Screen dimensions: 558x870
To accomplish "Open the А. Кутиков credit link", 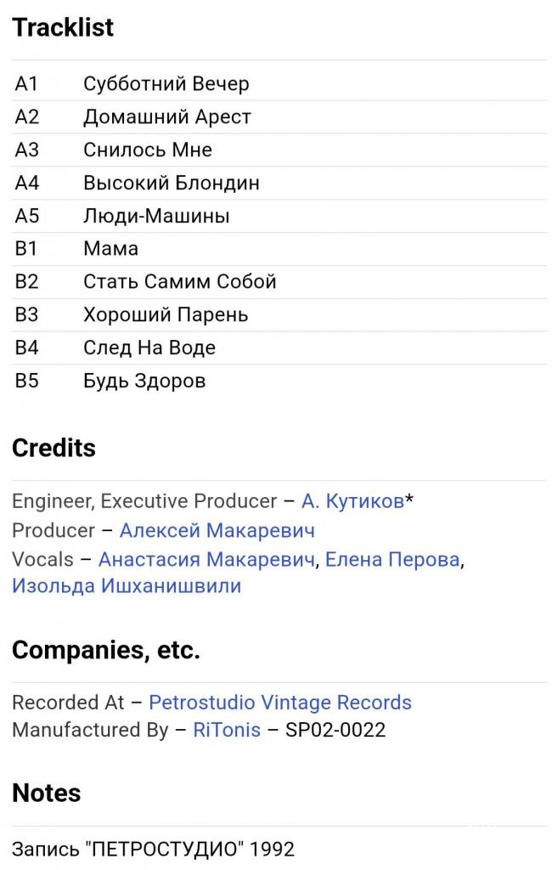I will coord(352,501).
